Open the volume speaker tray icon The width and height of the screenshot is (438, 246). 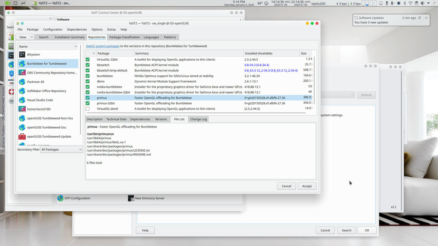pyautogui.click(x=422, y=3)
